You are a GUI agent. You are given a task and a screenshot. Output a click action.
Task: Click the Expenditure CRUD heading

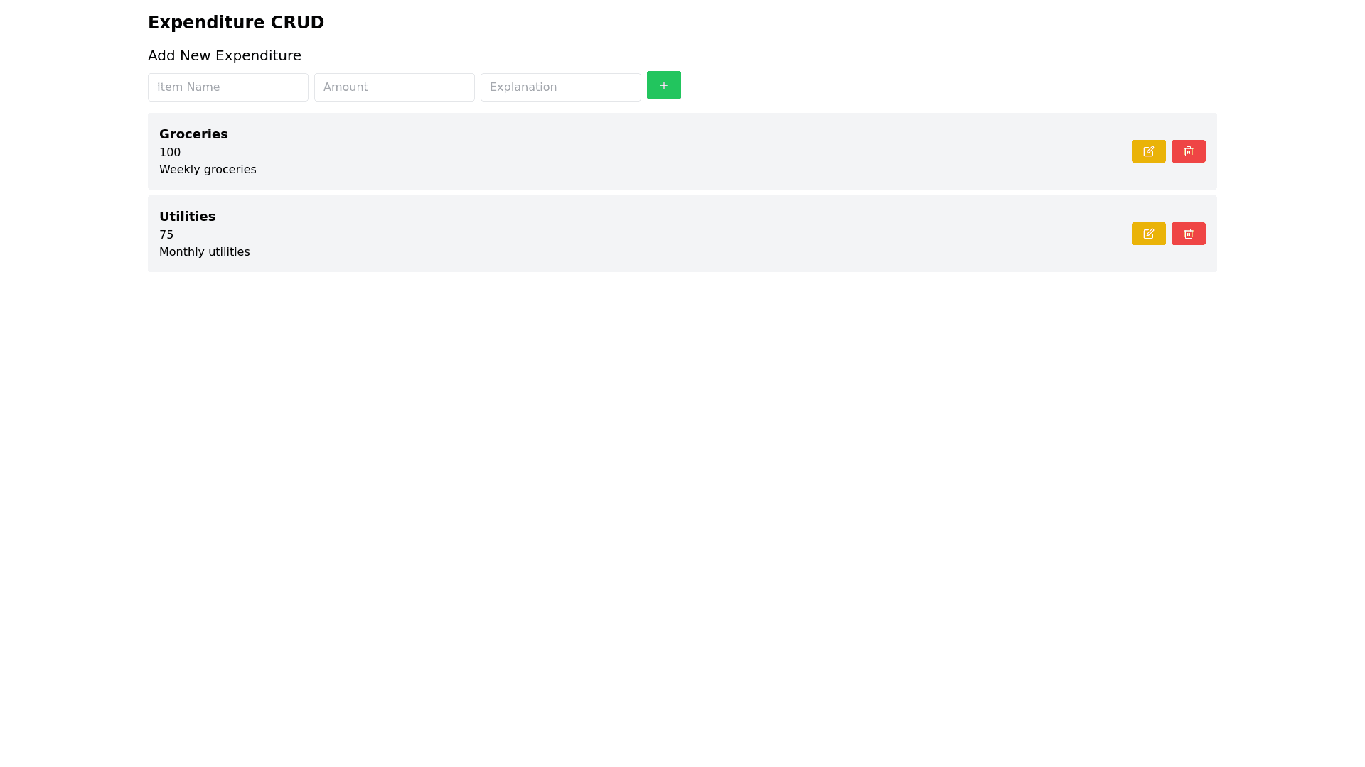pos(236,23)
